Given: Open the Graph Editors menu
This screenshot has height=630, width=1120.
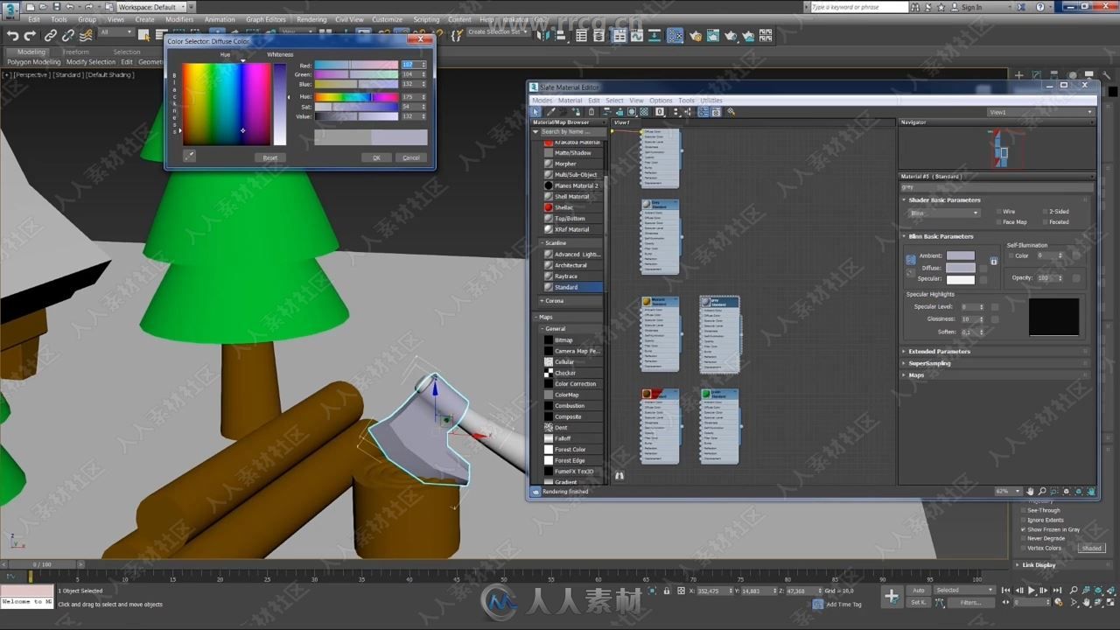Looking at the screenshot, I should (266, 19).
